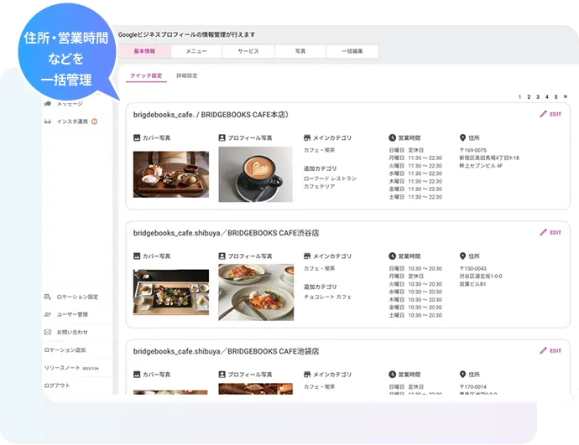Go to pagination page 4
The image size is (579, 445).
[547, 97]
